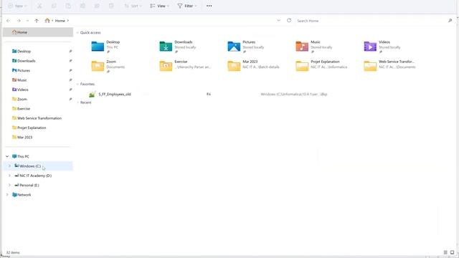This screenshot has width=459, height=258.
Task: Click the Cut scissors icon
Action: pos(39,6)
